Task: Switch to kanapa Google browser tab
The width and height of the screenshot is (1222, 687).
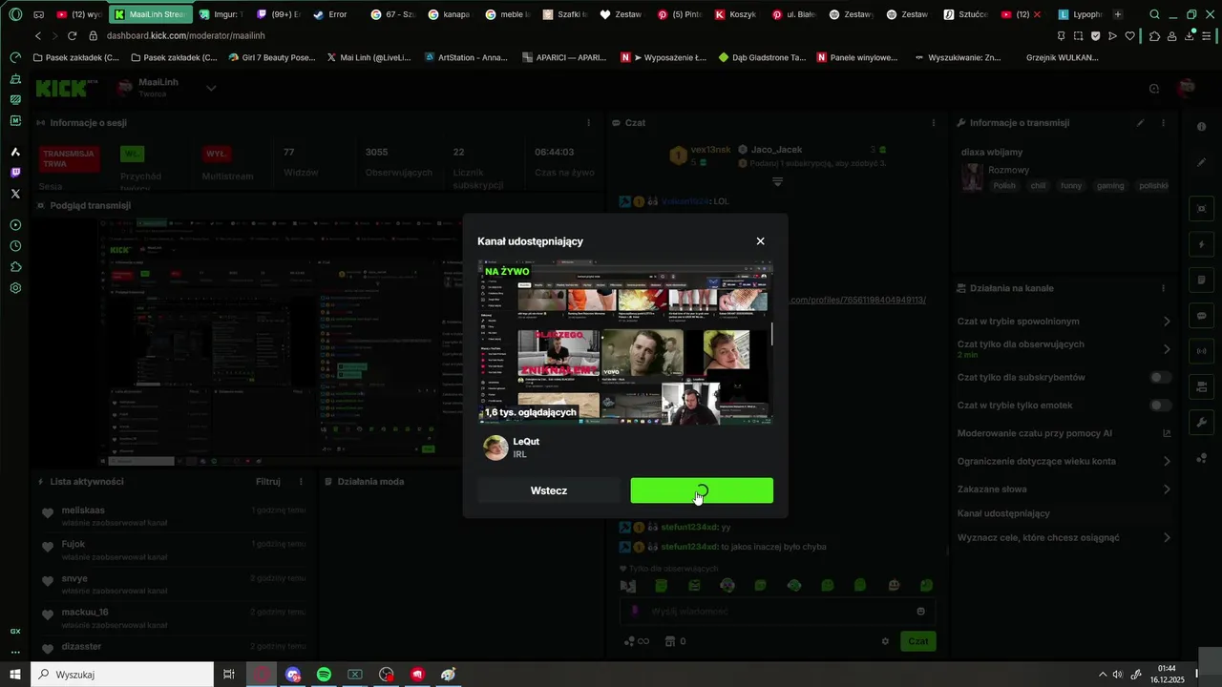Action: [x=449, y=14]
